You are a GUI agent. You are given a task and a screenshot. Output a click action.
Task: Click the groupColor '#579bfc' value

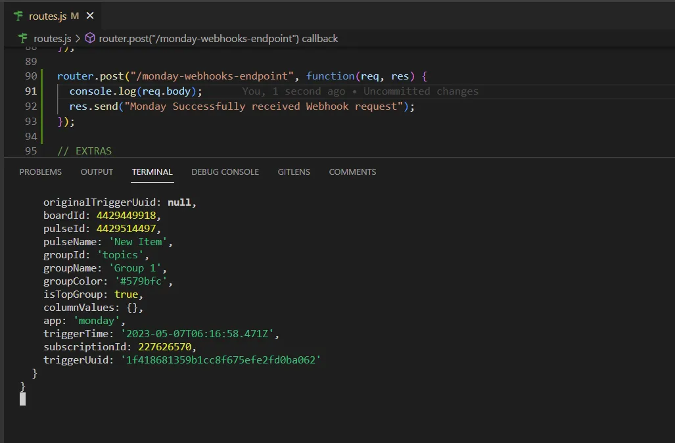(141, 281)
